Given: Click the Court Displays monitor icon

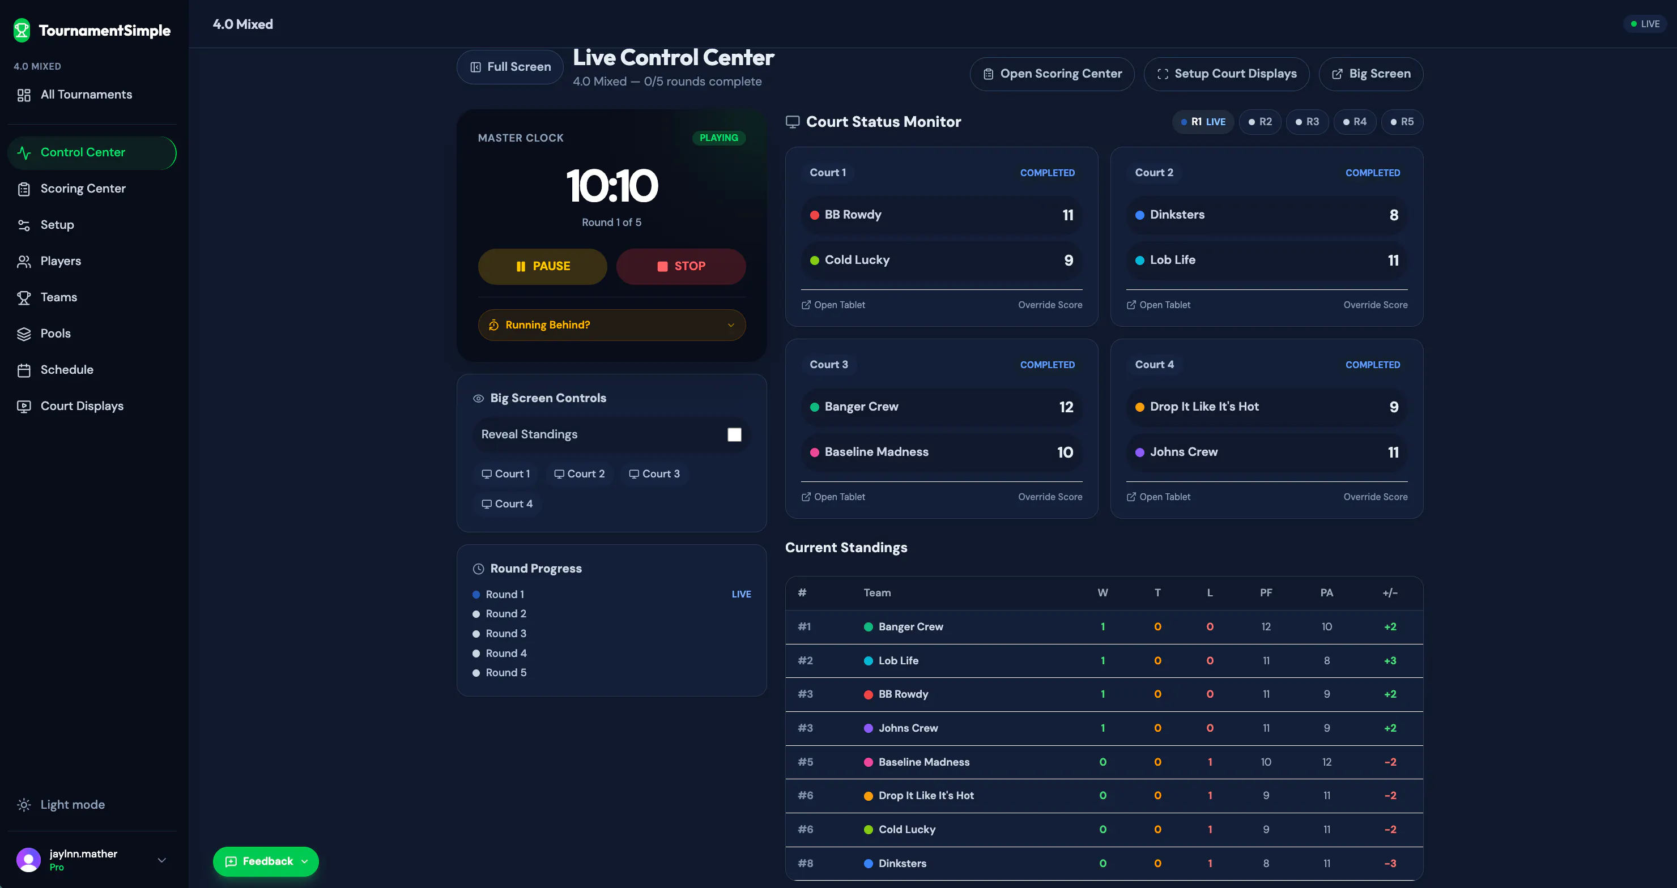Looking at the screenshot, I should [x=24, y=406].
